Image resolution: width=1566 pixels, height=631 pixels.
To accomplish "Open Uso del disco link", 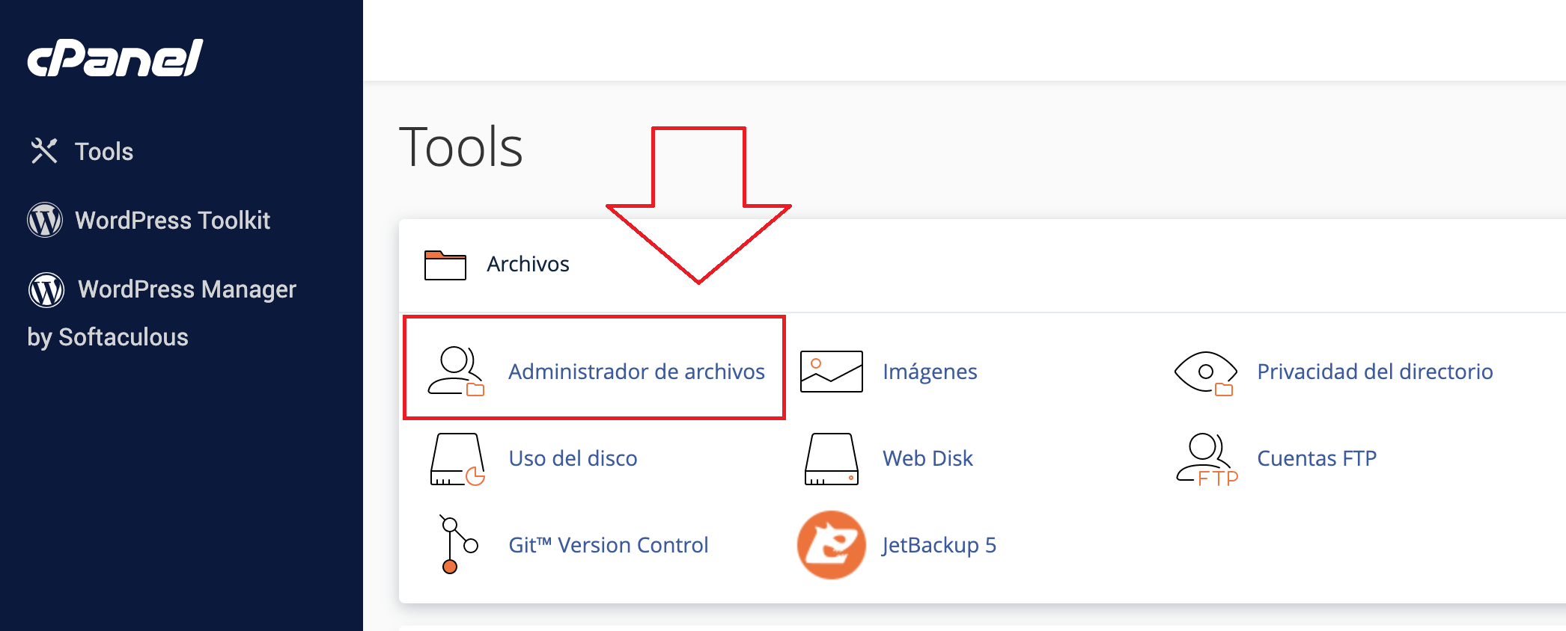I will [573, 458].
